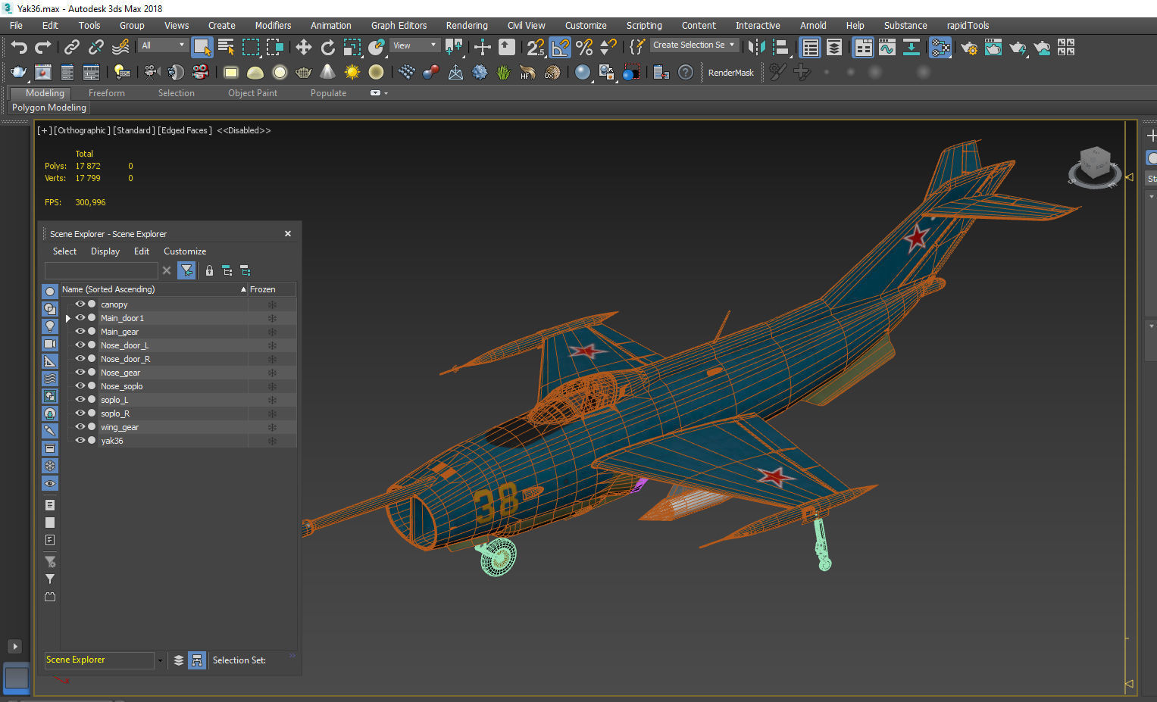The width and height of the screenshot is (1157, 702).
Task: Toggle the Percent Snap icon
Action: point(584,48)
